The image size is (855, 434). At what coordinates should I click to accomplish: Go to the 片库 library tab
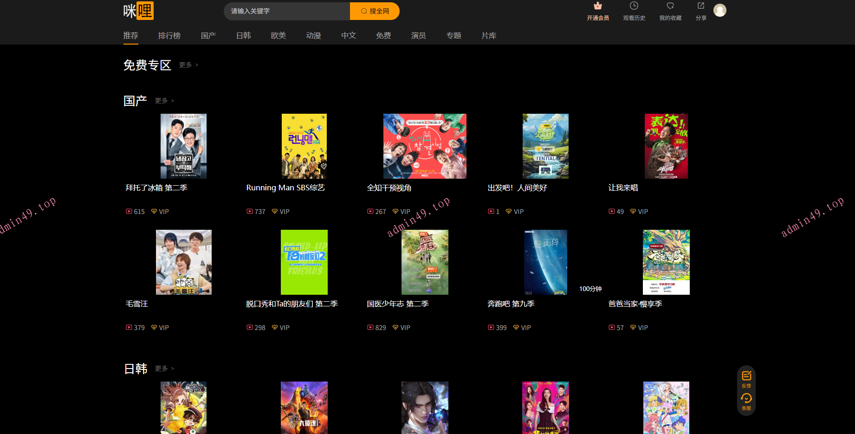click(x=488, y=36)
